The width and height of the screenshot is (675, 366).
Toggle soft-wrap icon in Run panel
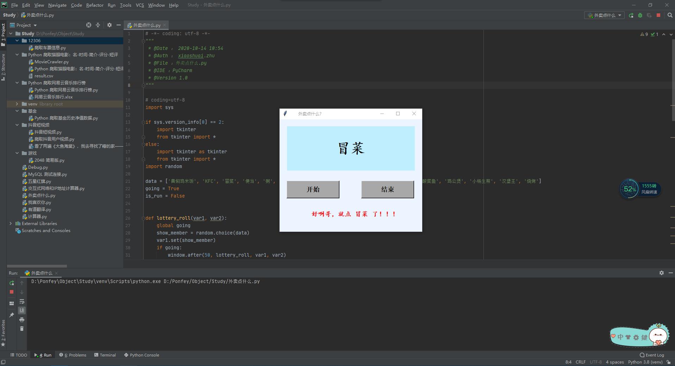[22, 301]
